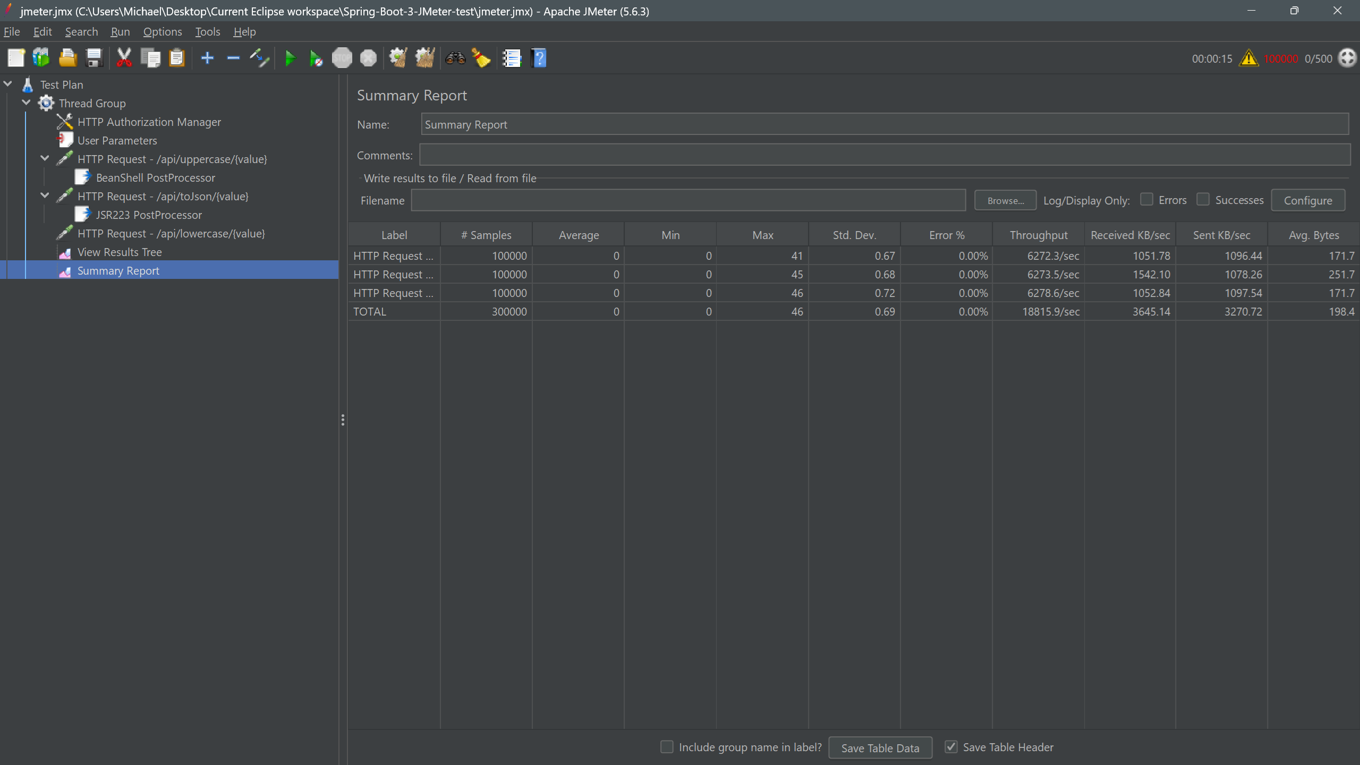This screenshot has width=1360, height=765.
Task: Click the Avg. Bytes column header
Action: click(x=1313, y=235)
